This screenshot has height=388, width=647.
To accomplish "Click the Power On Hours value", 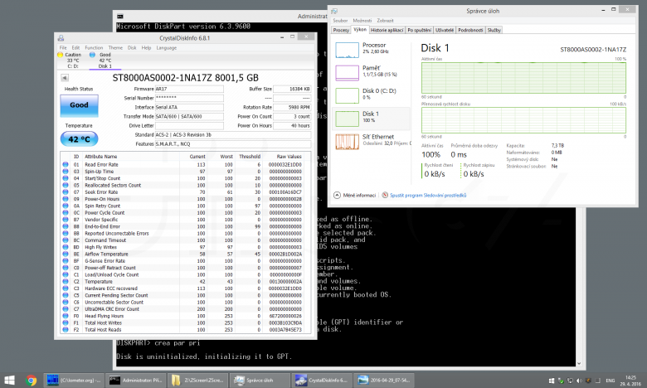I will pos(292,126).
